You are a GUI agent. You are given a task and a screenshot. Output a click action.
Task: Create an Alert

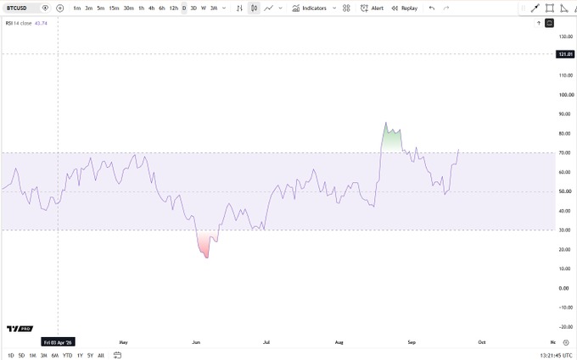tap(372, 8)
